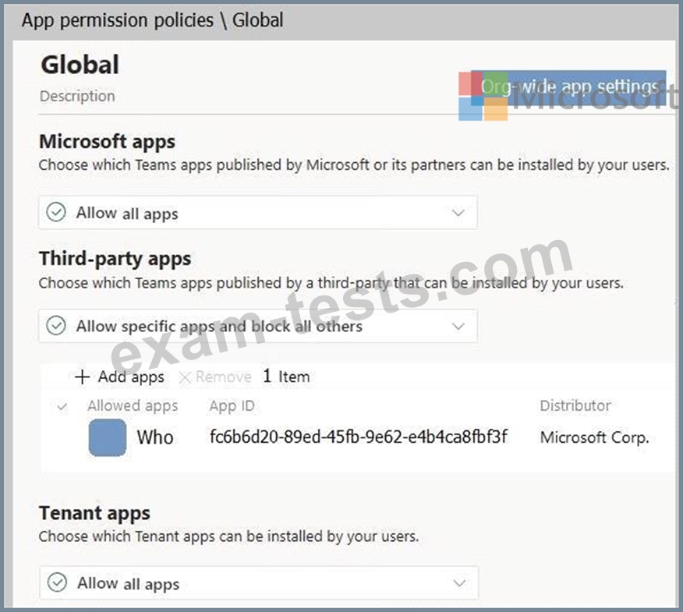Click the Remove apps button
Screen dimensions: 683x612
point(215,377)
